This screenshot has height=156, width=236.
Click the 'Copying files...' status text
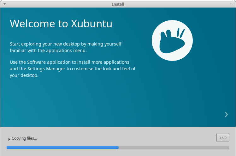click(24, 138)
